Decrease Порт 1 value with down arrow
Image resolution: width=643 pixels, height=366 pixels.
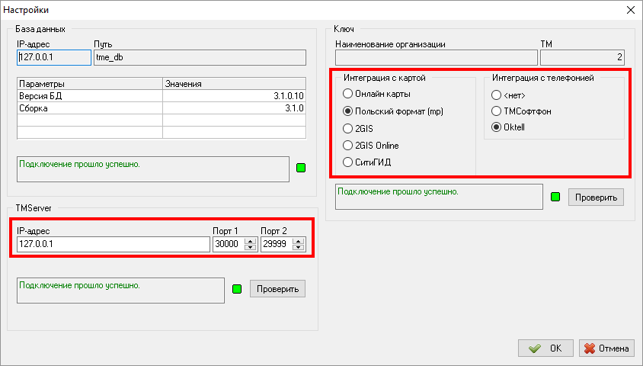click(x=250, y=248)
